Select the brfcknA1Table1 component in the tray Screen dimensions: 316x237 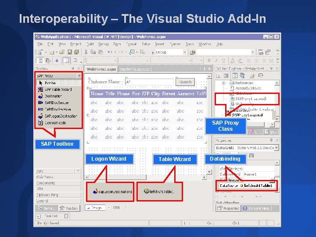click(x=158, y=191)
